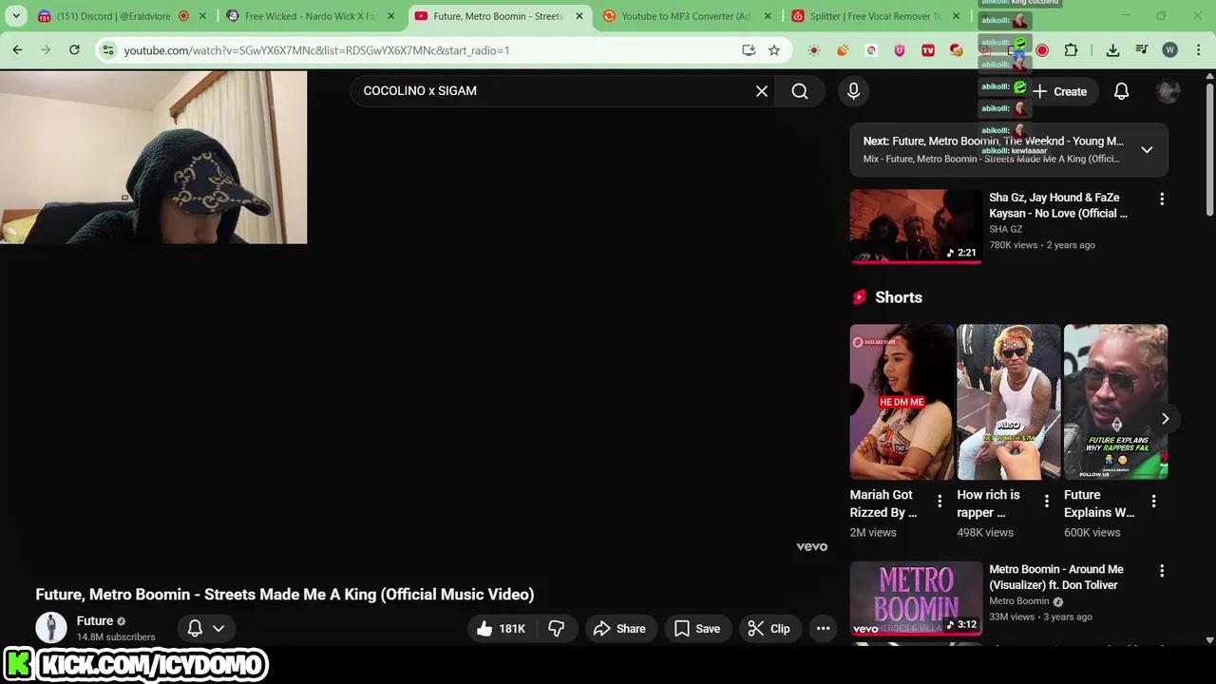Close the Discord tab
This screenshot has height=684, width=1216.
(202, 16)
